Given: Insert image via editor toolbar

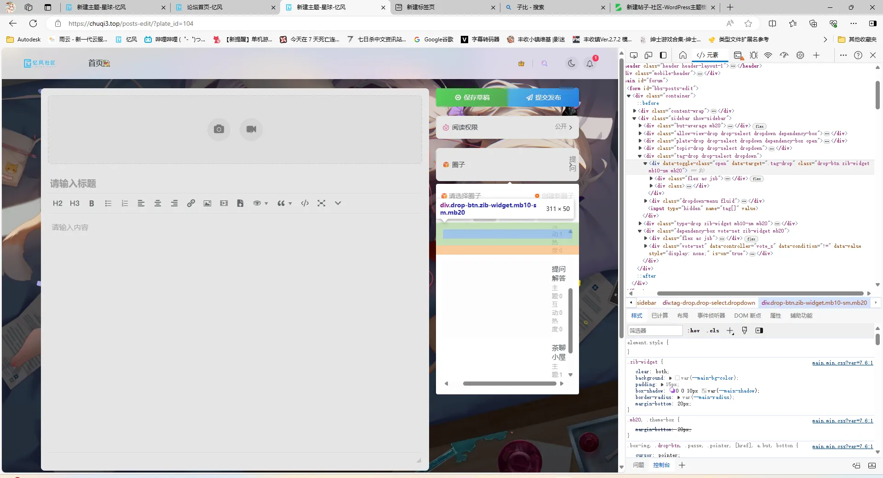Looking at the screenshot, I should click(x=207, y=203).
